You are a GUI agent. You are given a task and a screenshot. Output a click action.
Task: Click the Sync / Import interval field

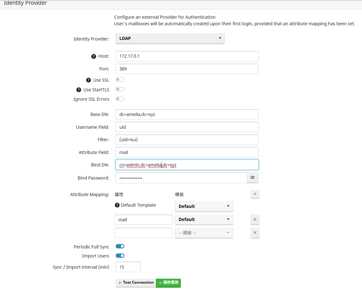128,267
